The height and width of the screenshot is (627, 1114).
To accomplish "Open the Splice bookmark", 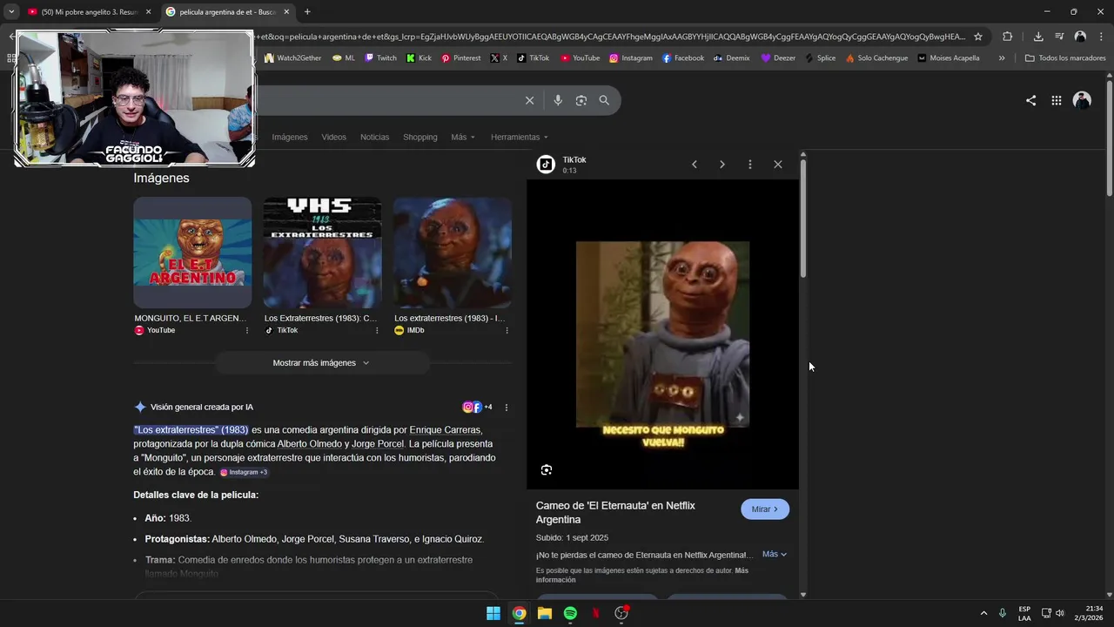I will pos(820,58).
